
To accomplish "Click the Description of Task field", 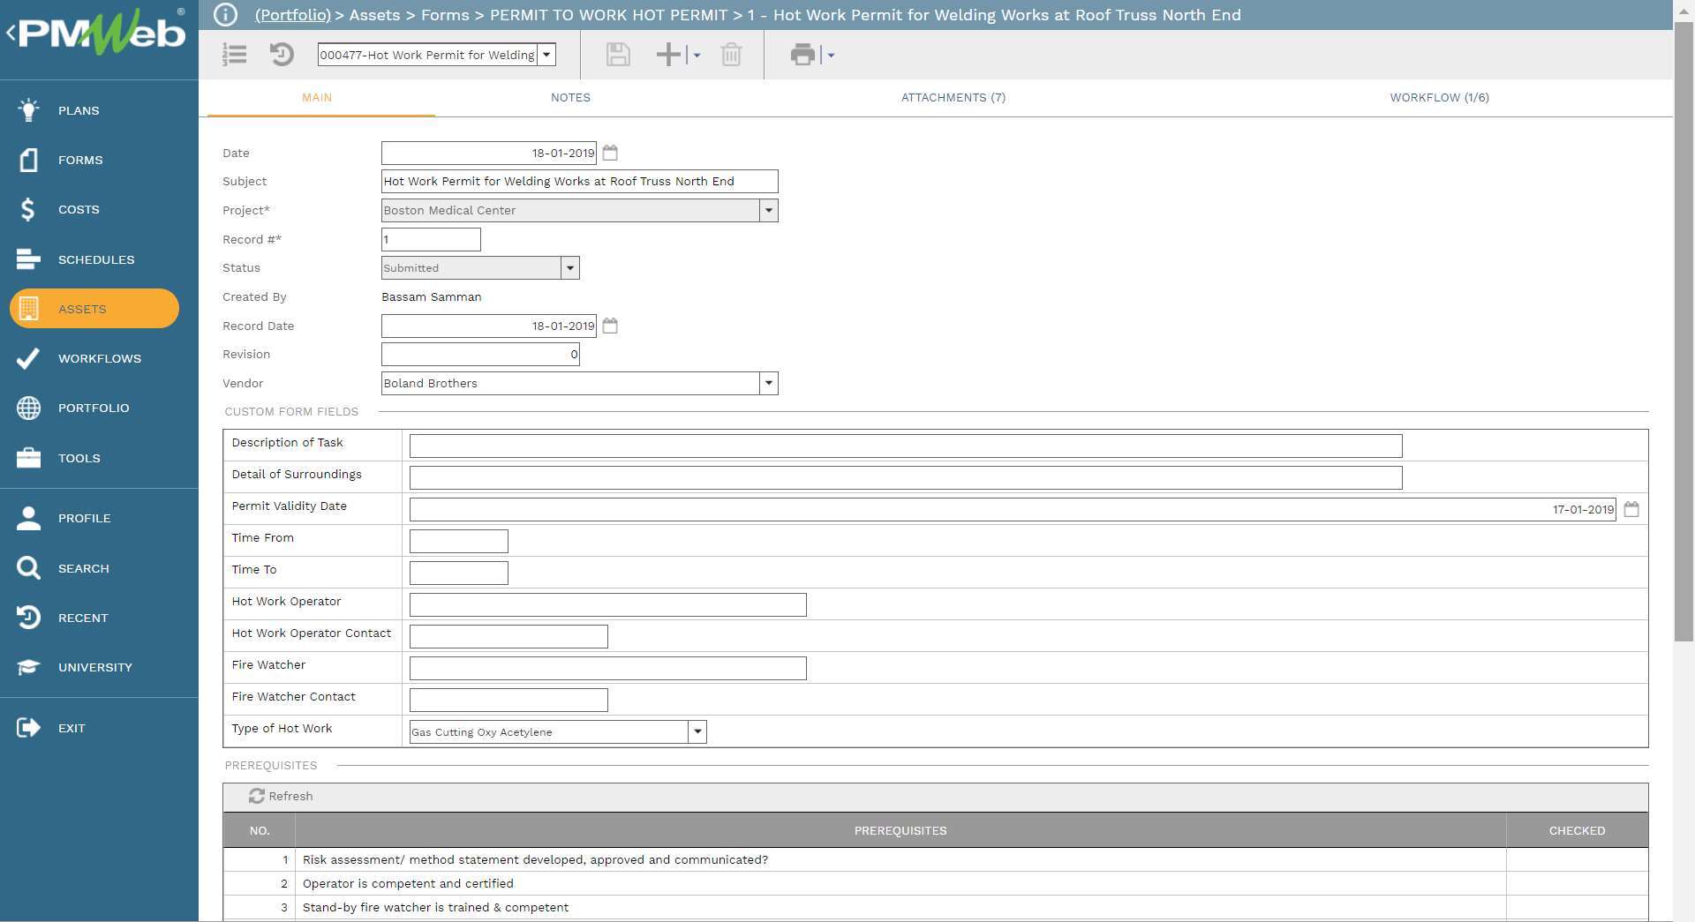I will [x=906, y=446].
